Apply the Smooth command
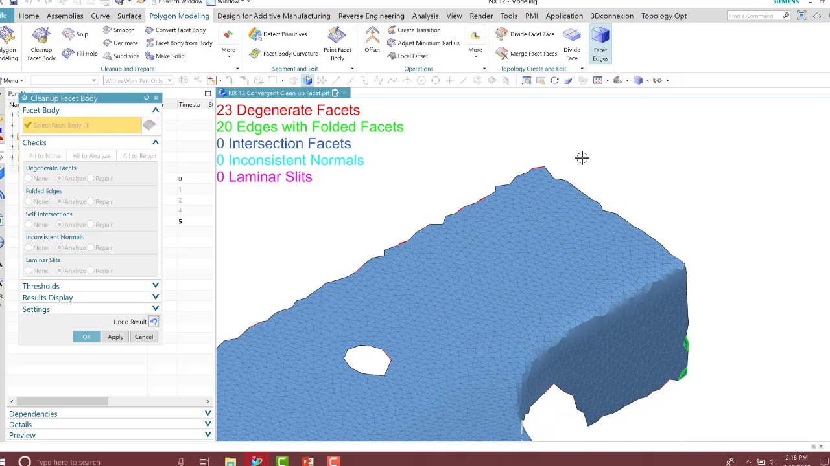Screen dimensions: 830x466 [x=118, y=30]
